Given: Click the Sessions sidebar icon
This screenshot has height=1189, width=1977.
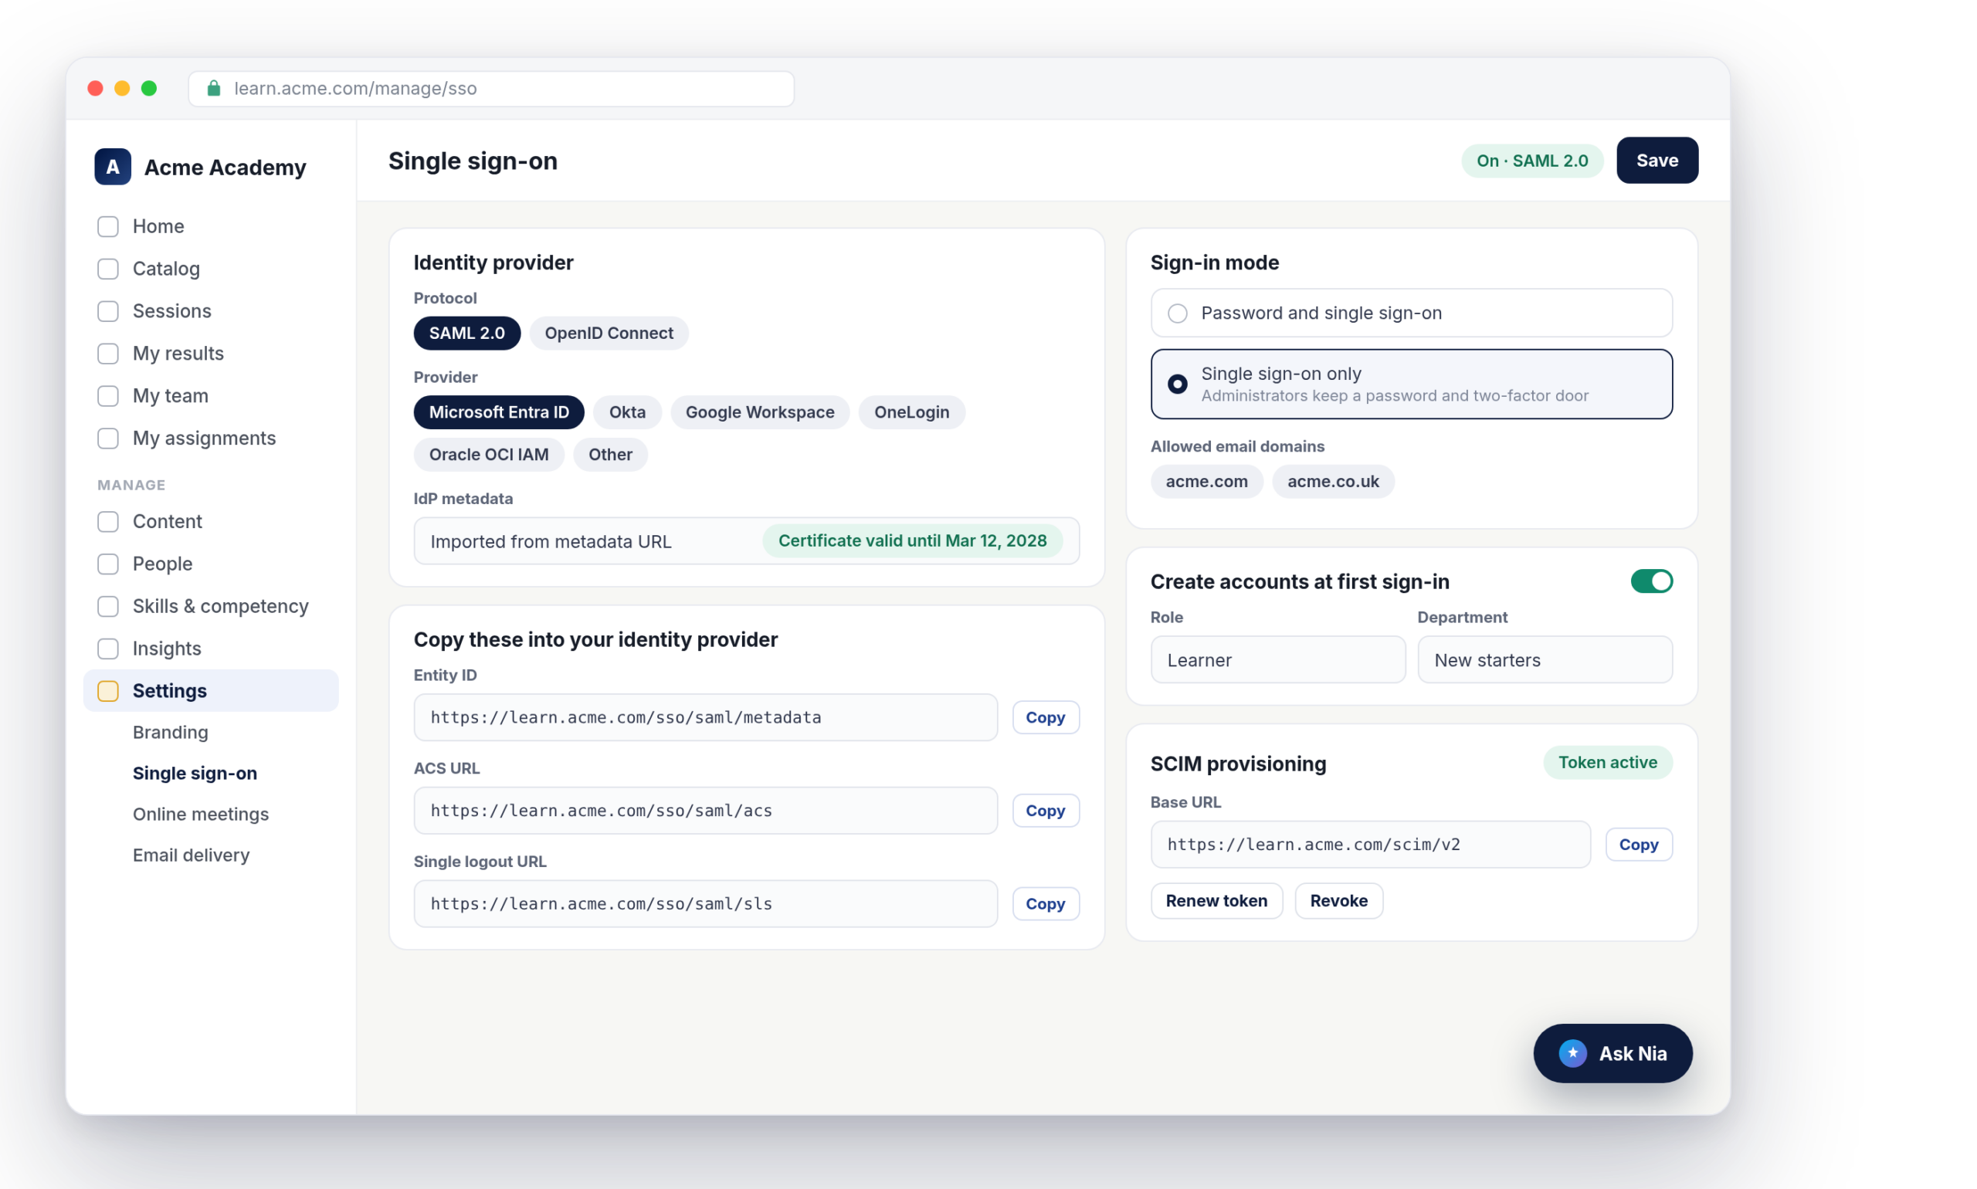Looking at the screenshot, I should pyautogui.click(x=107, y=311).
